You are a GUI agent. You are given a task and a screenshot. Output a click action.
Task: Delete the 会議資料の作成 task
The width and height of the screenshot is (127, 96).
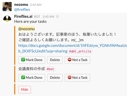pyautogui.click(x=55, y=78)
